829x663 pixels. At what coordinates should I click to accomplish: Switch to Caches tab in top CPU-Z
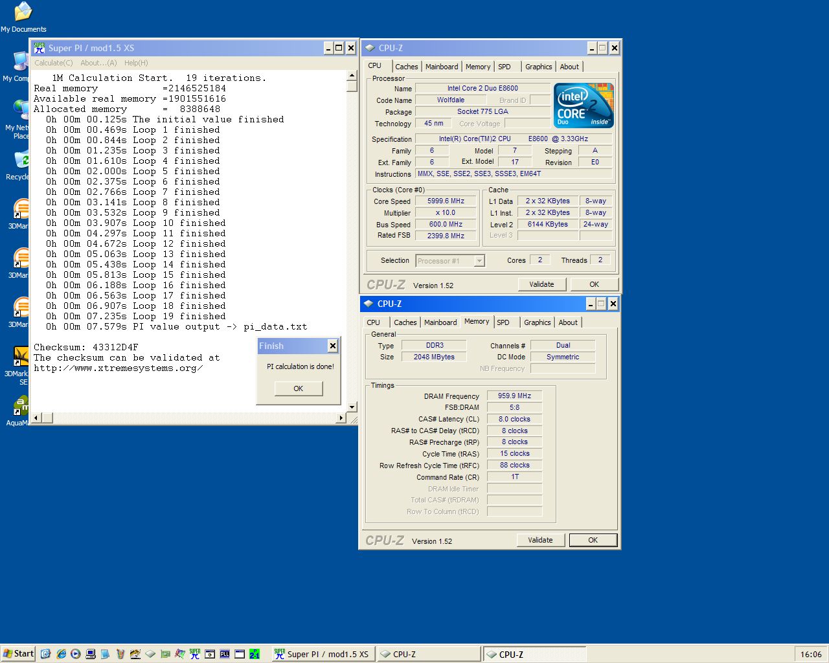[407, 67]
